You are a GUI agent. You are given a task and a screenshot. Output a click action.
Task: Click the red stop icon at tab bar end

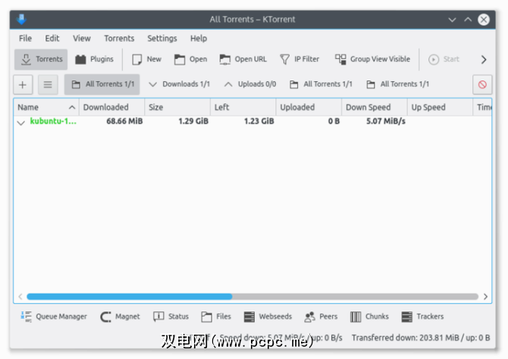click(482, 85)
